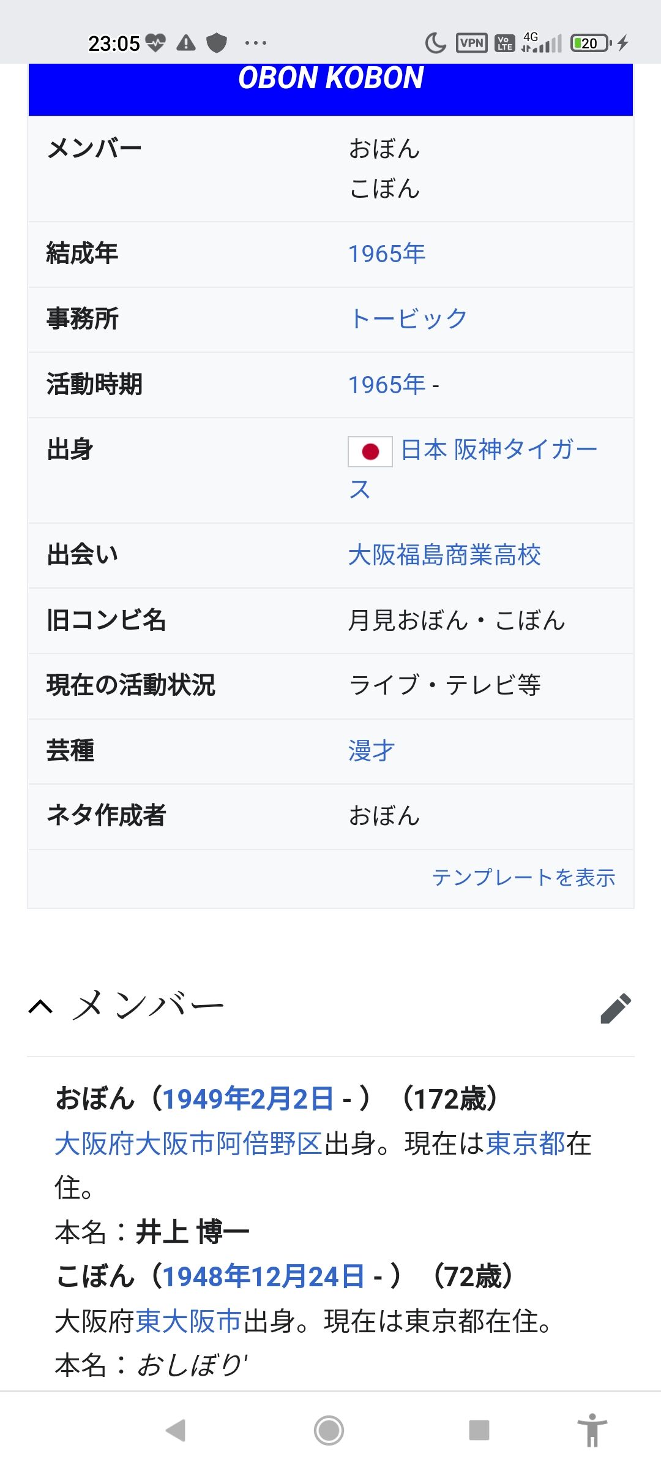Open 大阪福島商業高校 link

tap(444, 555)
